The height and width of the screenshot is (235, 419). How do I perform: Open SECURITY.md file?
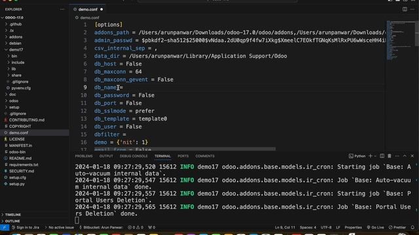[22, 171]
